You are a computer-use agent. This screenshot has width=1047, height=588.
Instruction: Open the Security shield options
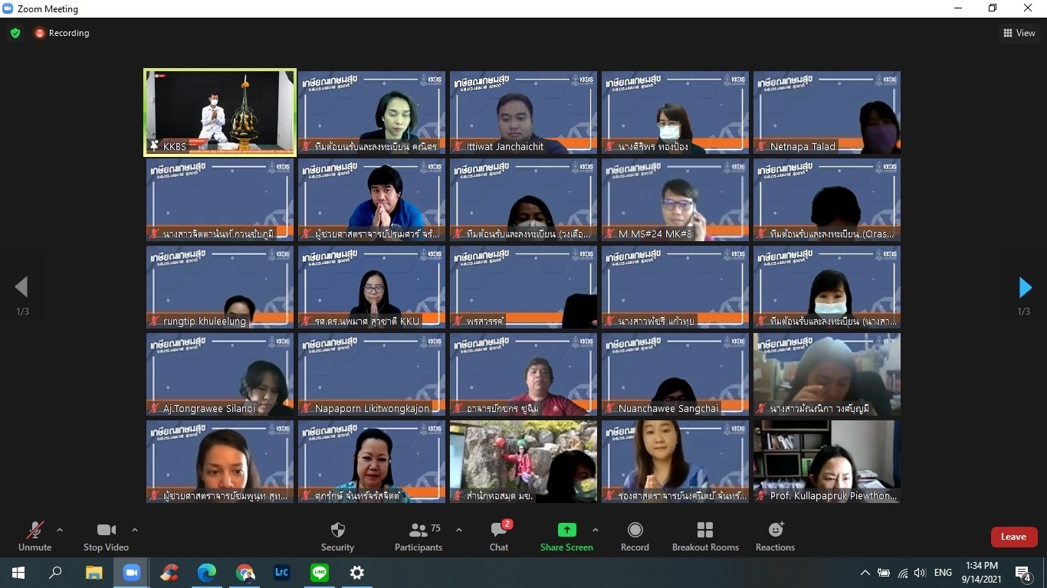pyautogui.click(x=337, y=536)
